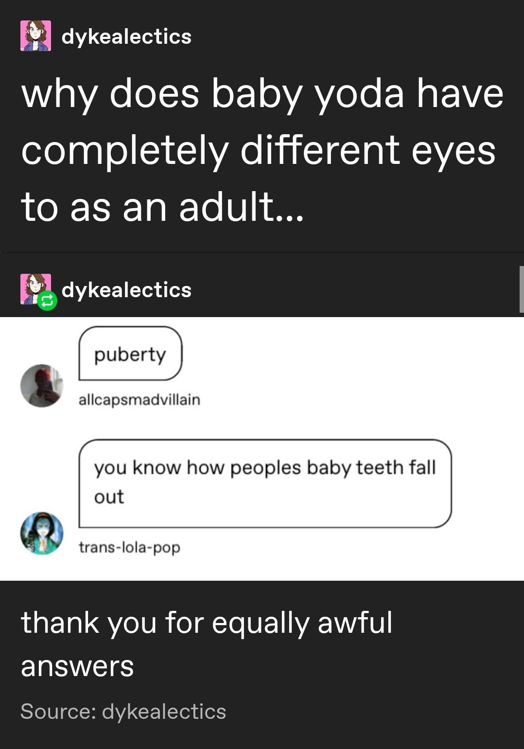Tap the green reblog badge icon
Screen dimensions: 524x749
click(x=47, y=301)
